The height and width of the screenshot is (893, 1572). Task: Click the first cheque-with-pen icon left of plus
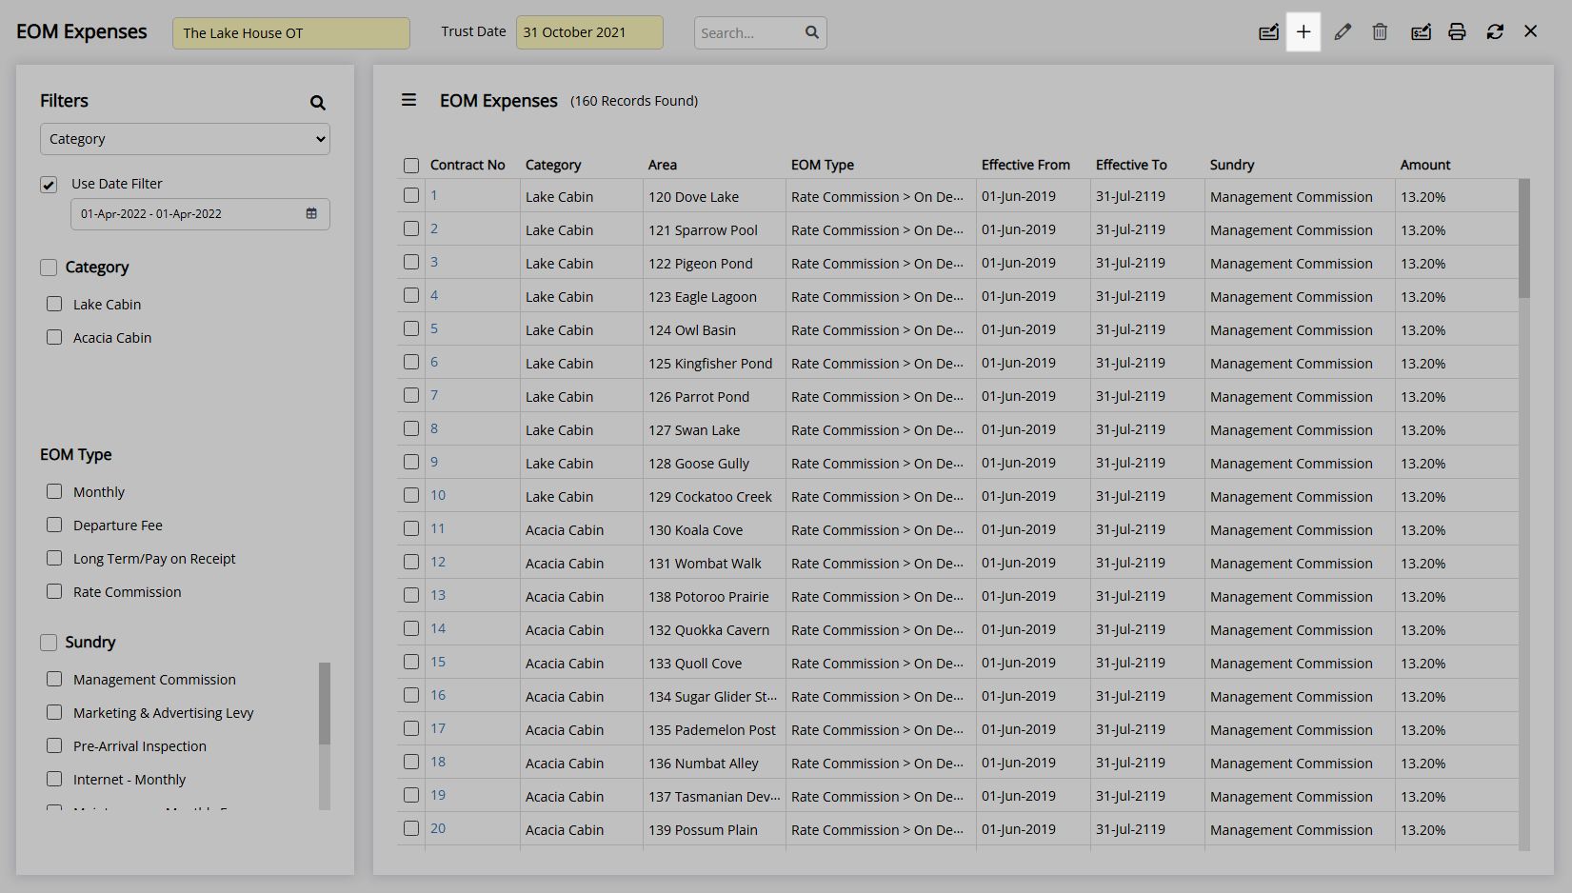click(1268, 32)
